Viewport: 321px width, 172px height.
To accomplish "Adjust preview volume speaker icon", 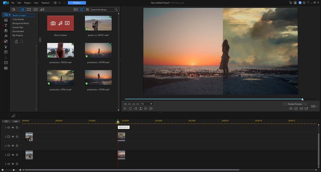I will click(x=291, y=109).
